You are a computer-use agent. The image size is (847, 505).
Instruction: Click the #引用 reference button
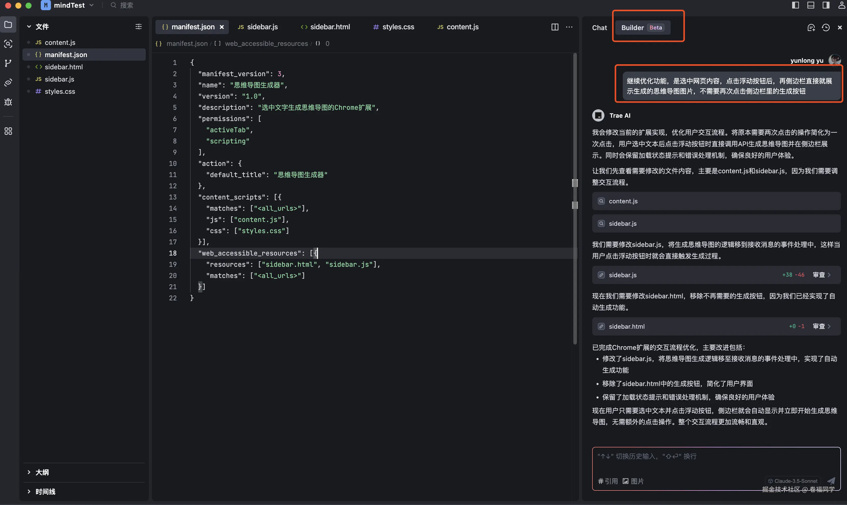tap(608, 481)
